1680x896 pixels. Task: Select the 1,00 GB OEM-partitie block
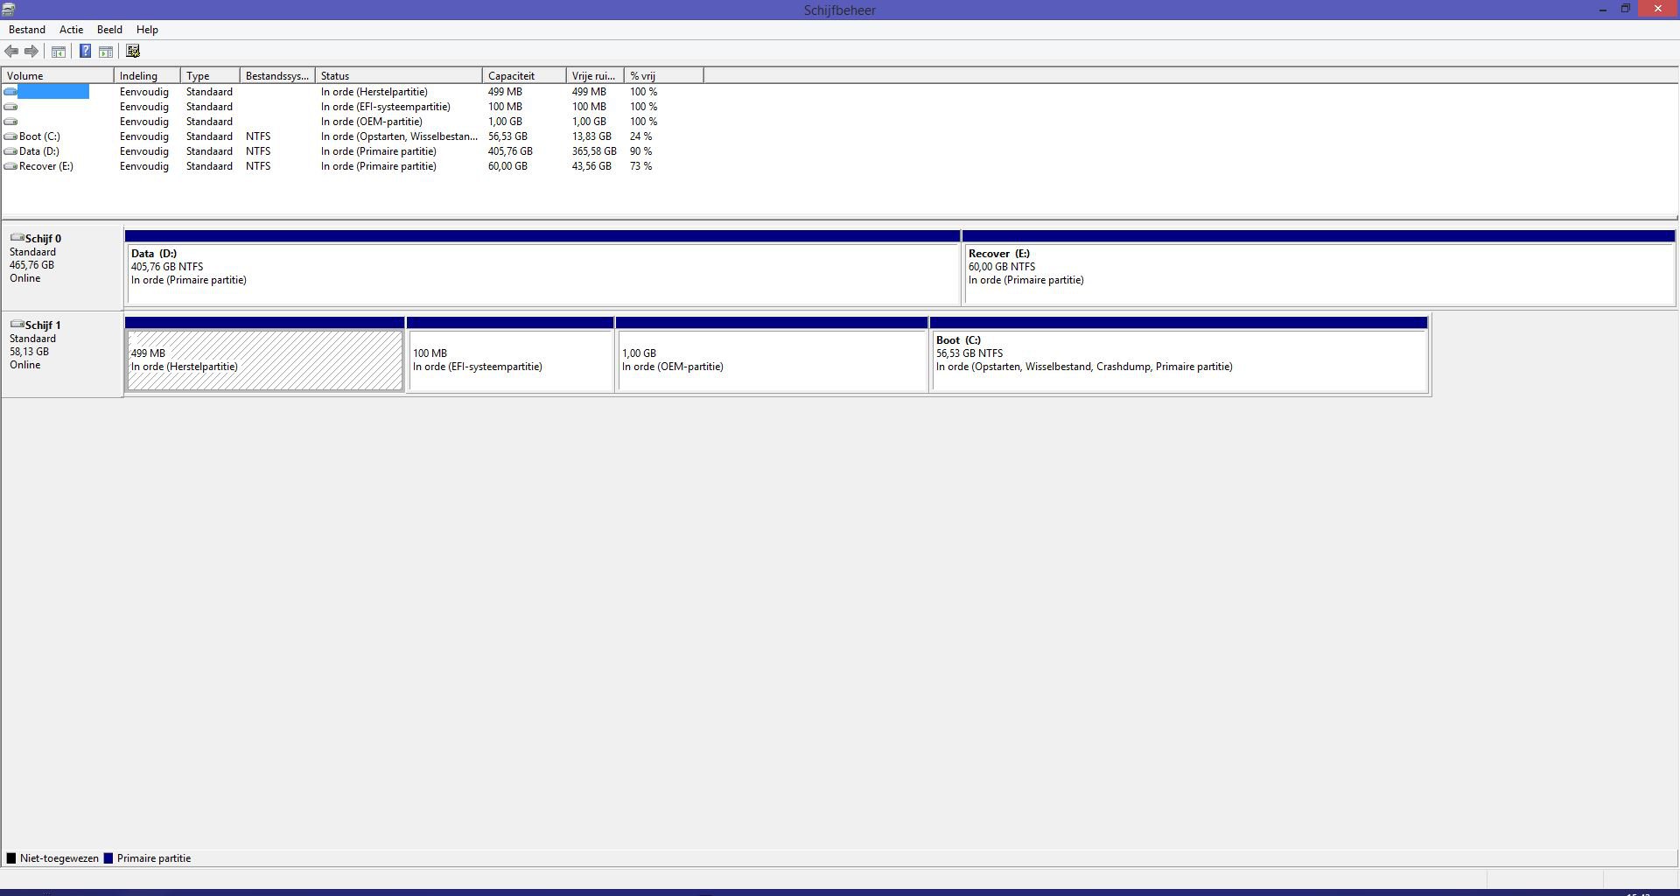(772, 354)
